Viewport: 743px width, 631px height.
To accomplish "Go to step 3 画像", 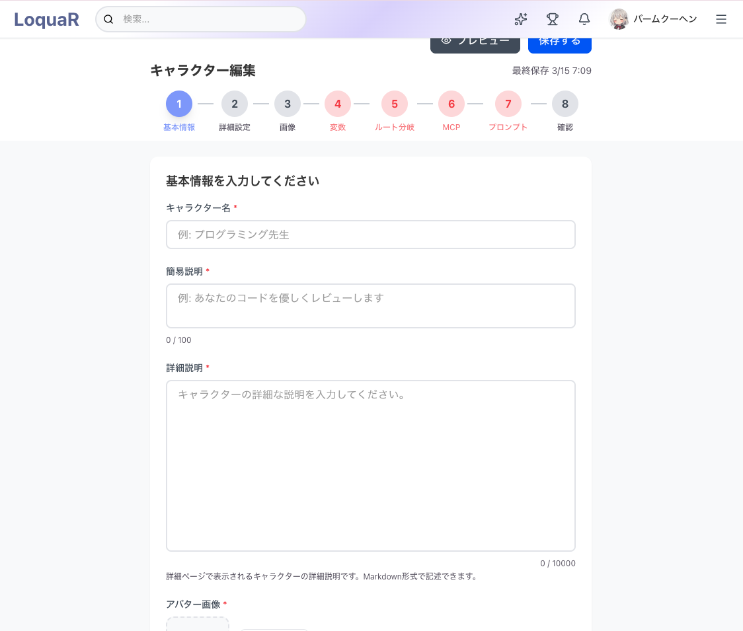I will [288, 104].
